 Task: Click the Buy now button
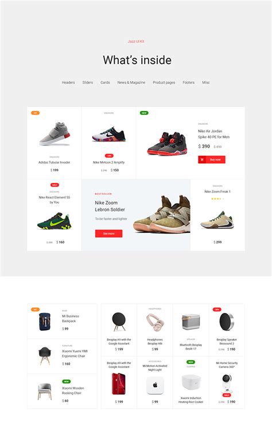pyautogui.click(x=212, y=159)
